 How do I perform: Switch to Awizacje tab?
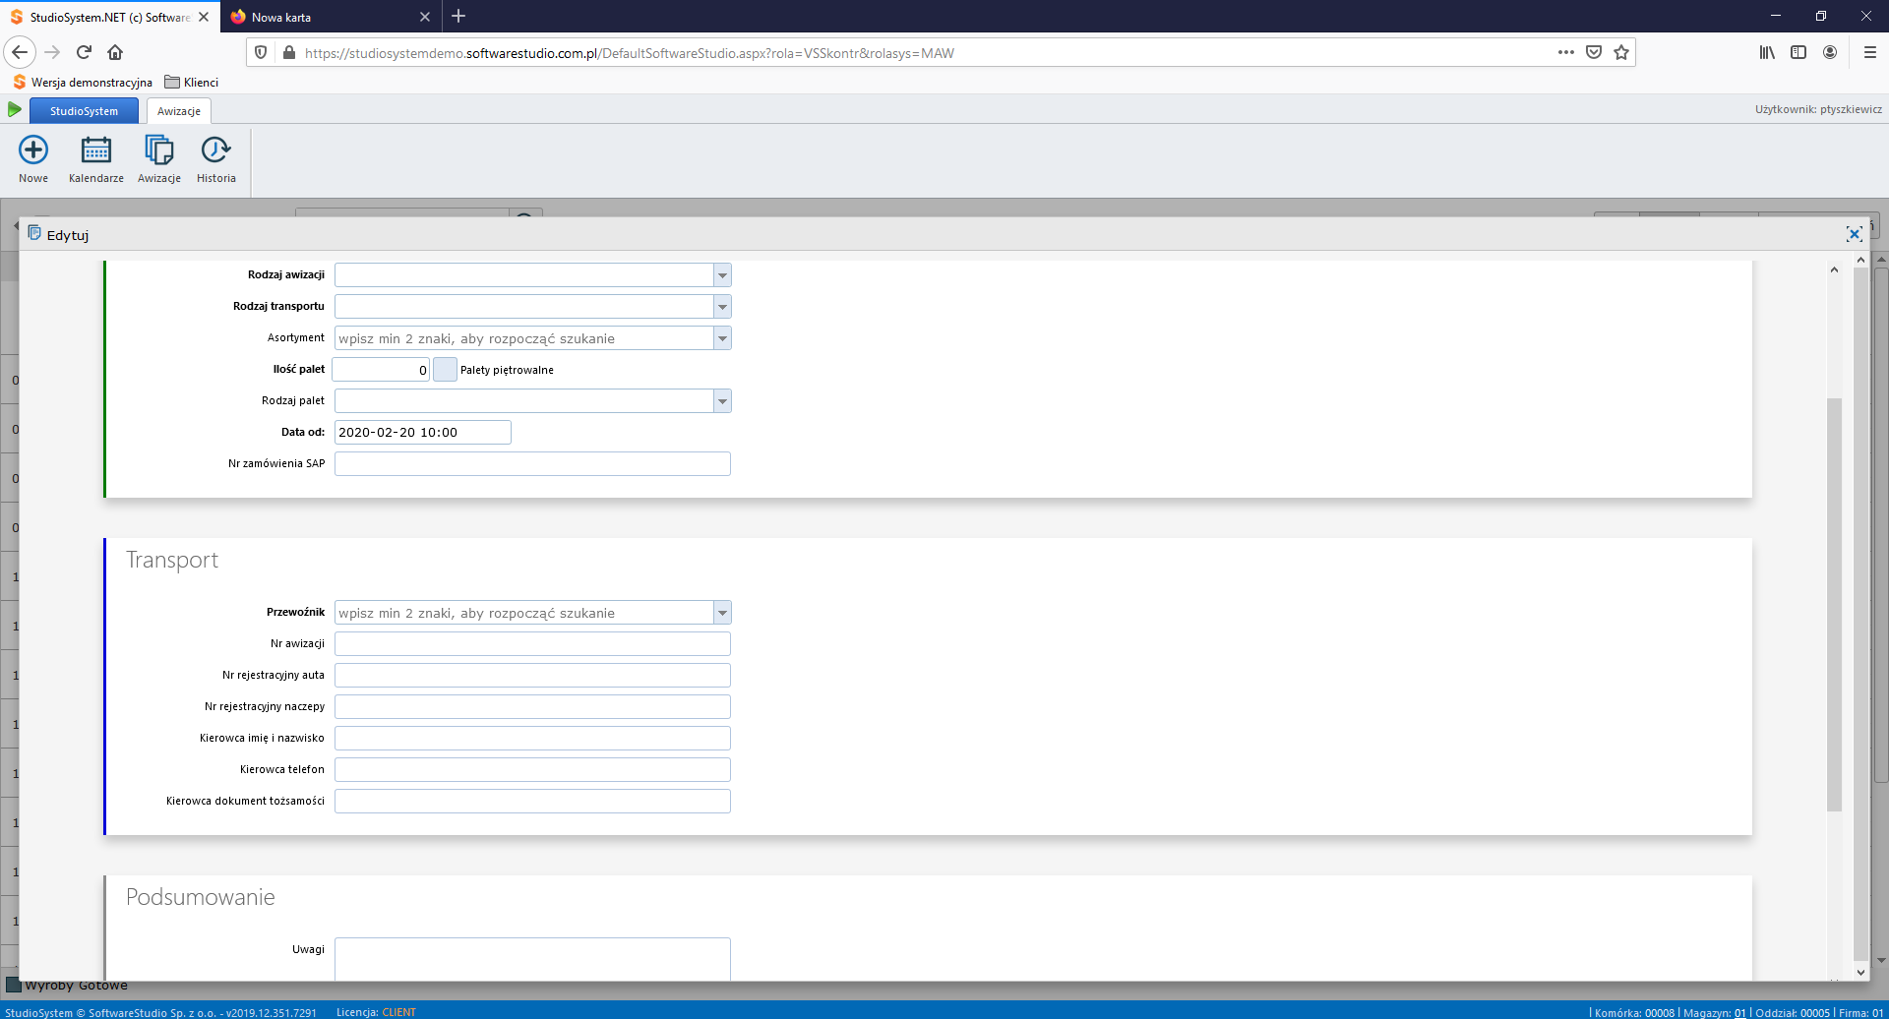[179, 111]
